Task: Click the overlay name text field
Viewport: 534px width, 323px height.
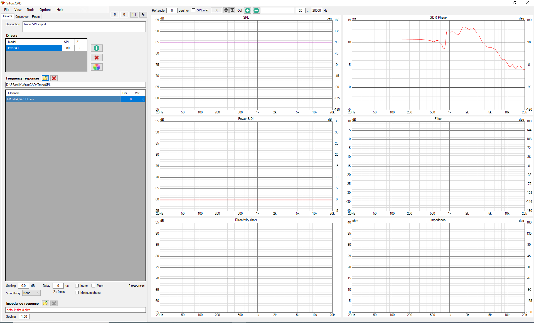Action: tap(277, 11)
